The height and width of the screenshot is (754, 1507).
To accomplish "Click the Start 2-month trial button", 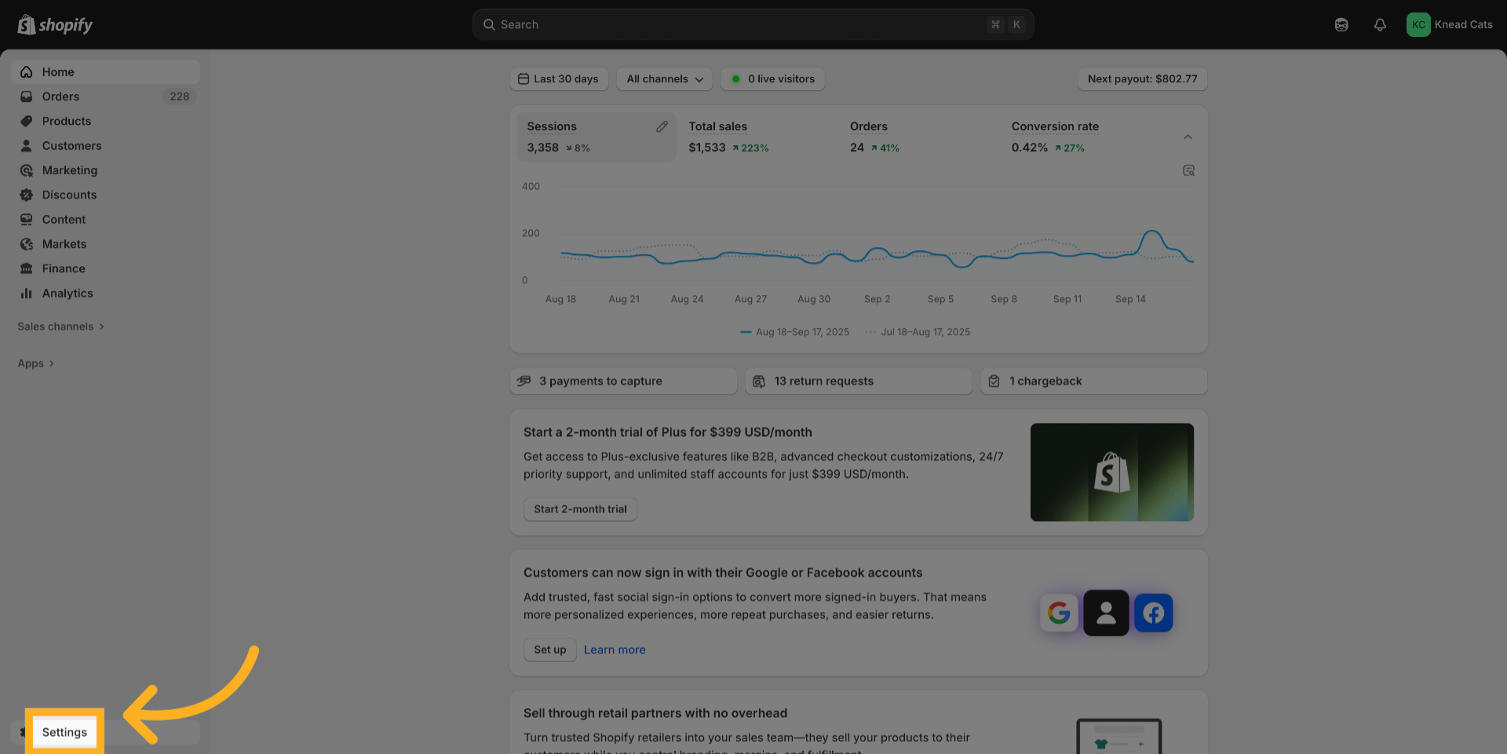I will [580, 509].
